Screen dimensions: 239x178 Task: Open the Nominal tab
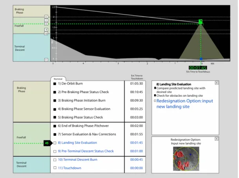58,79
